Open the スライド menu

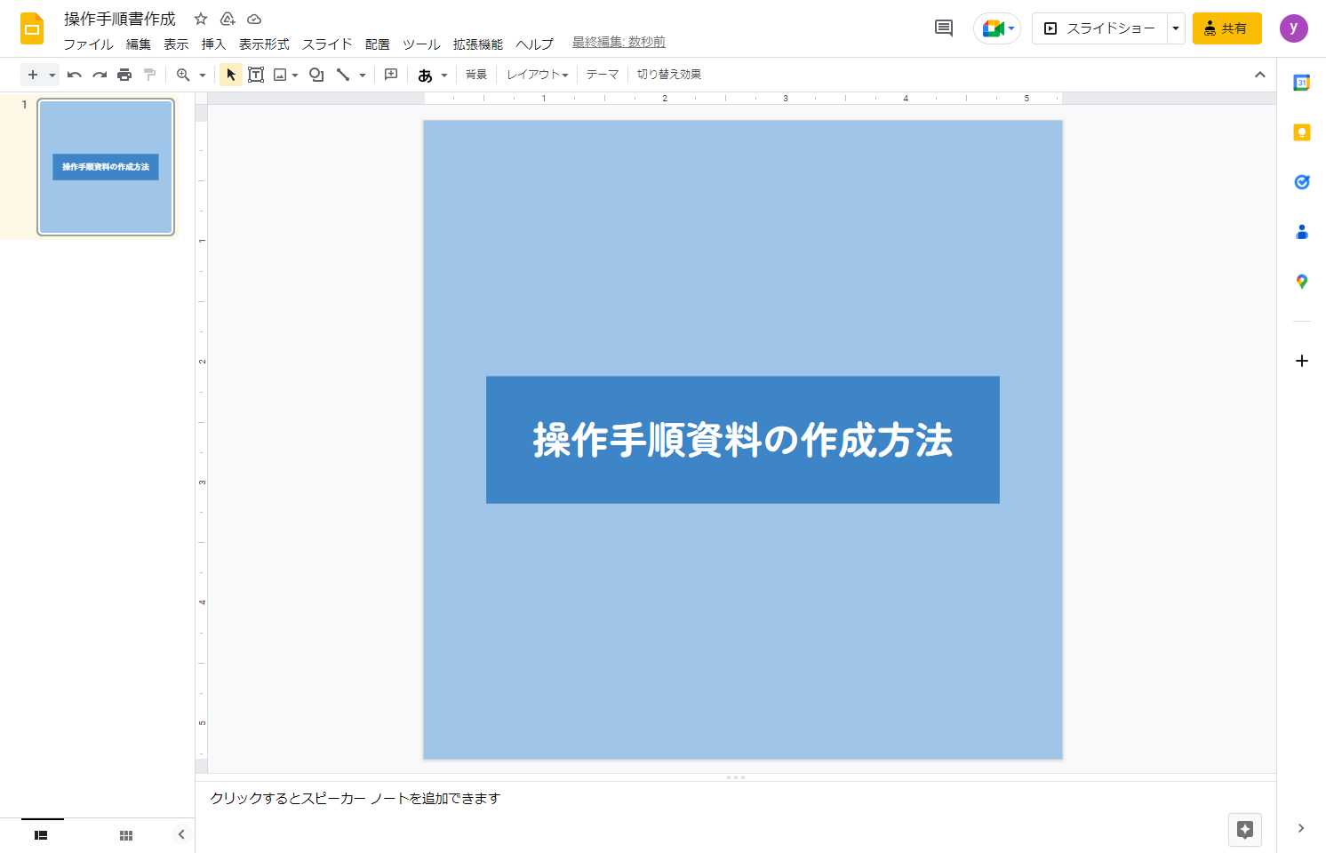click(x=327, y=44)
